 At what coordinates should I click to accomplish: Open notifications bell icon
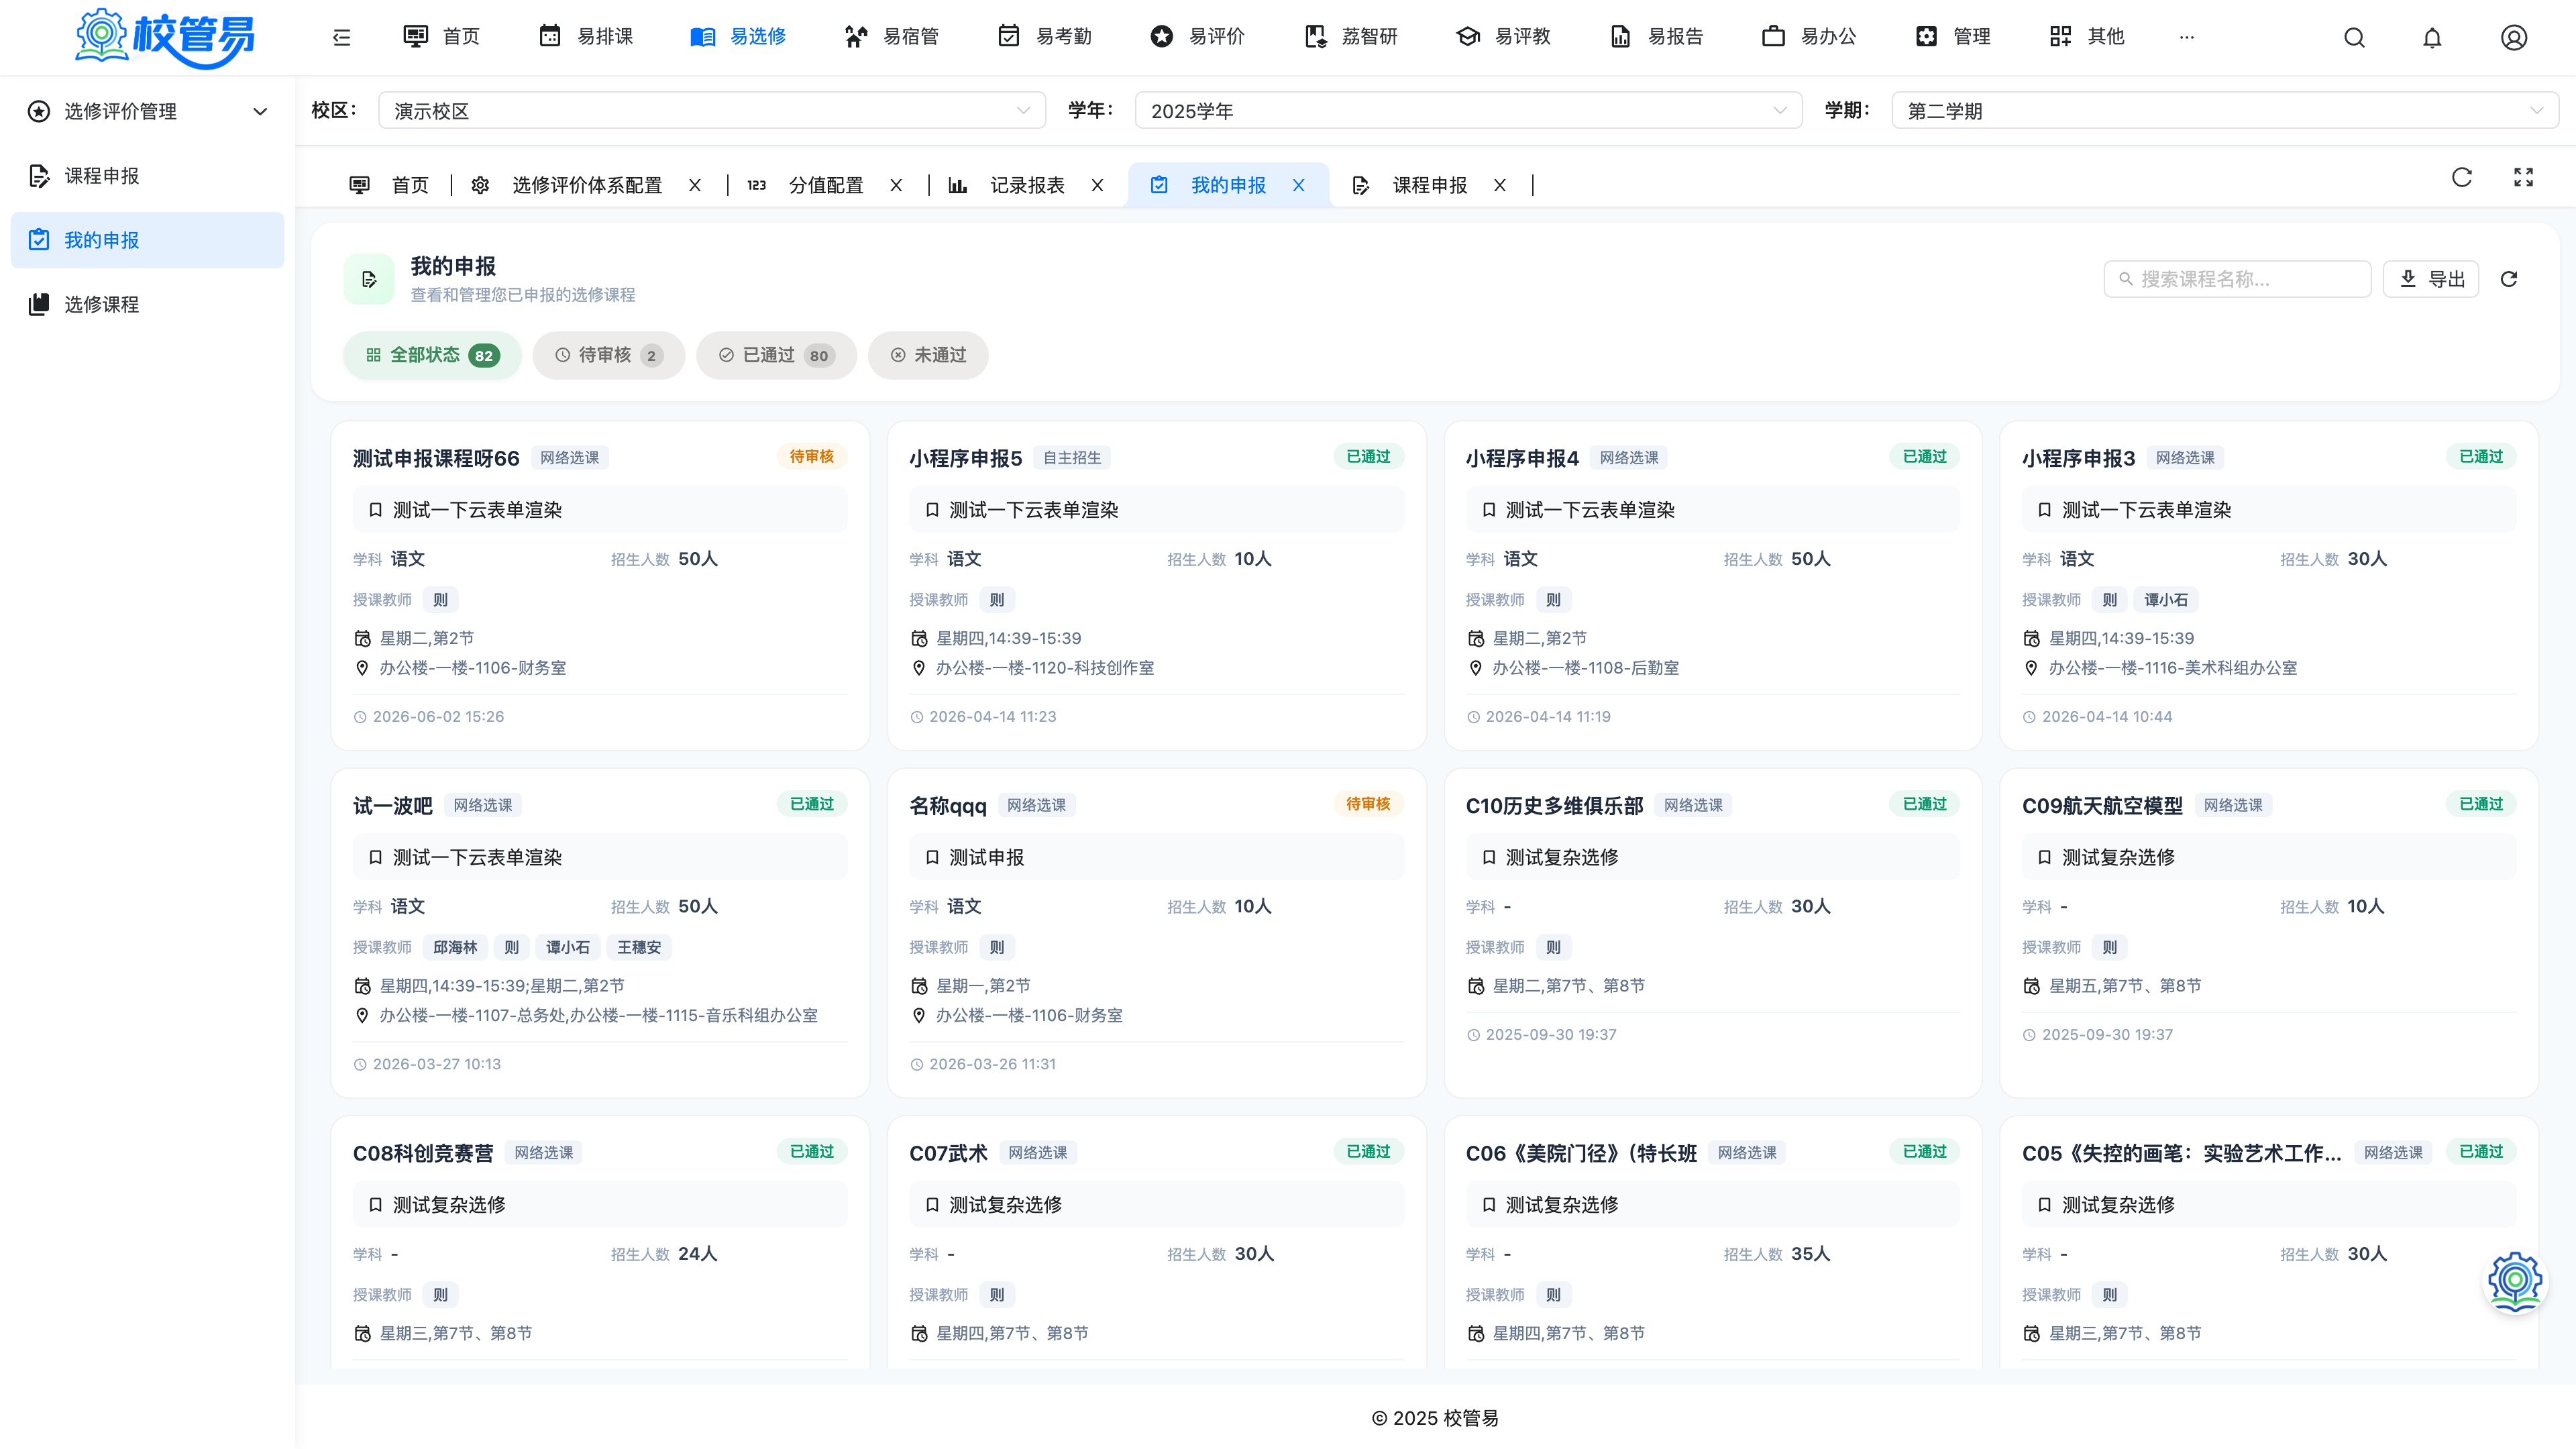click(2432, 37)
